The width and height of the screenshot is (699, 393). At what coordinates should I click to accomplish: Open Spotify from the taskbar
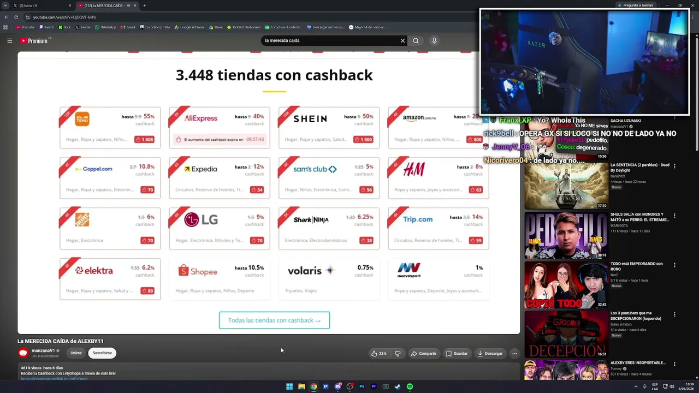(410, 386)
